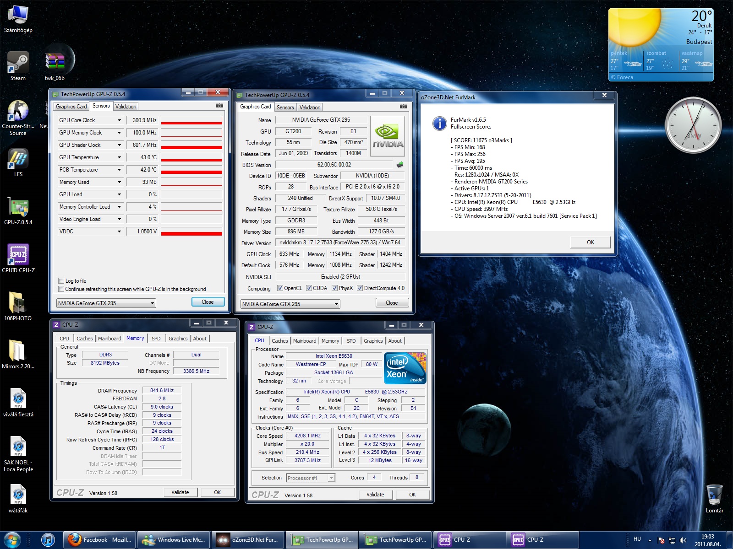Click Validate in the CPU-Z processor window
Viewport: 733px width, 549px height.
pos(375,495)
